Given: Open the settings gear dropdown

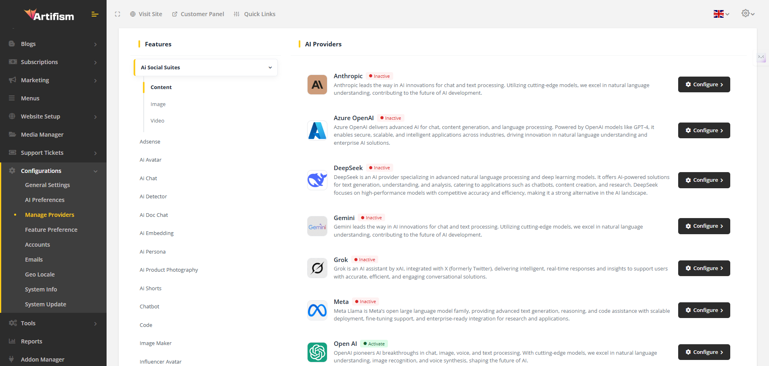Looking at the screenshot, I should (x=748, y=14).
